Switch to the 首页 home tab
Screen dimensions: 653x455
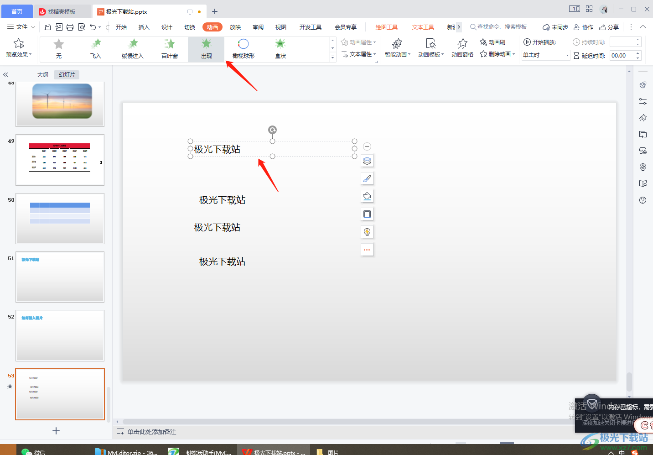pos(17,11)
